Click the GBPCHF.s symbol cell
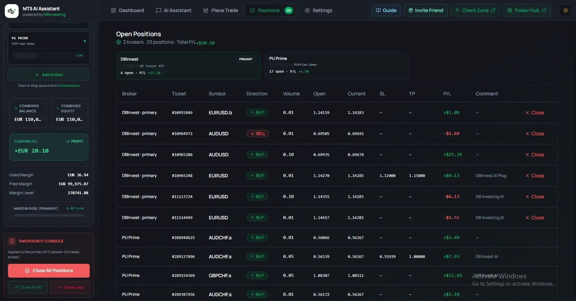Viewport: 576px width, 301px height. pyautogui.click(x=220, y=276)
